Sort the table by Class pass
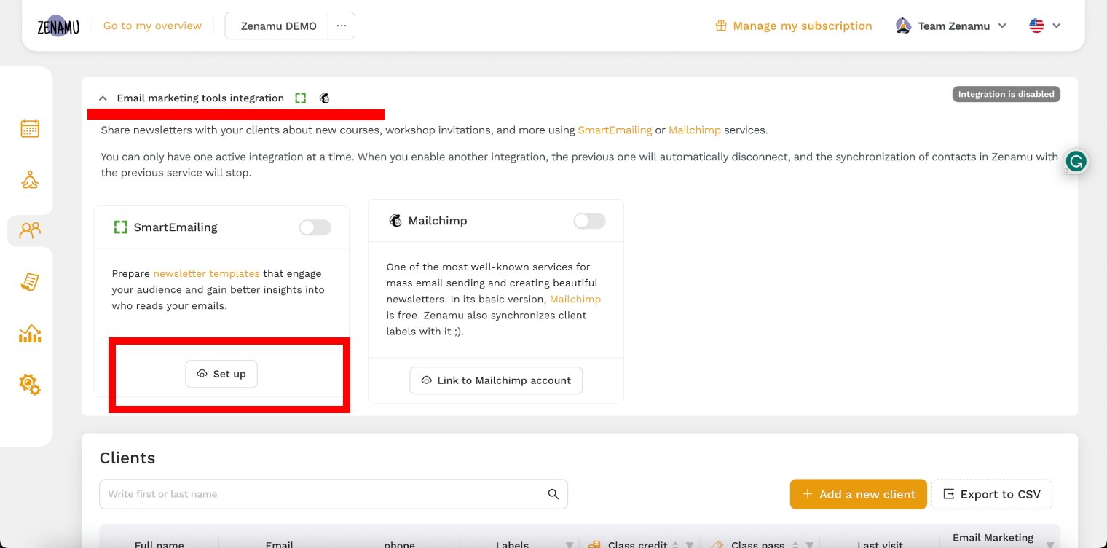This screenshot has height=548, width=1107. (x=795, y=544)
